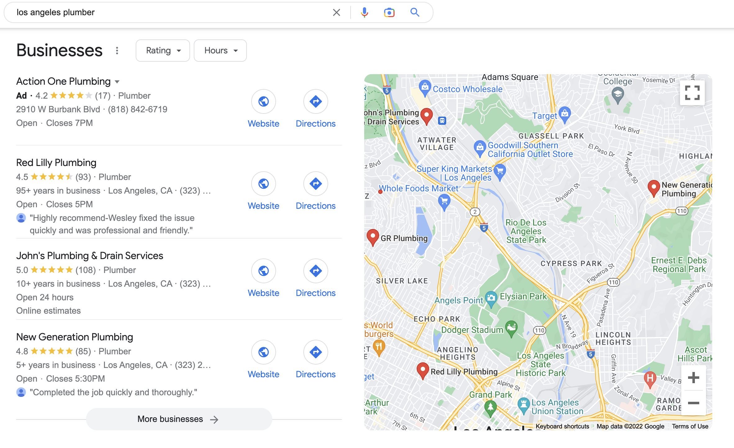Click Red Lilly Plumbing website globe icon

tap(263, 184)
